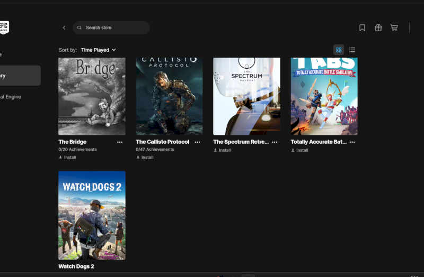Open more options for Totally Accurate Battle Simulator
The image size is (424, 277).
pyautogui.click(x=352, y=142)
